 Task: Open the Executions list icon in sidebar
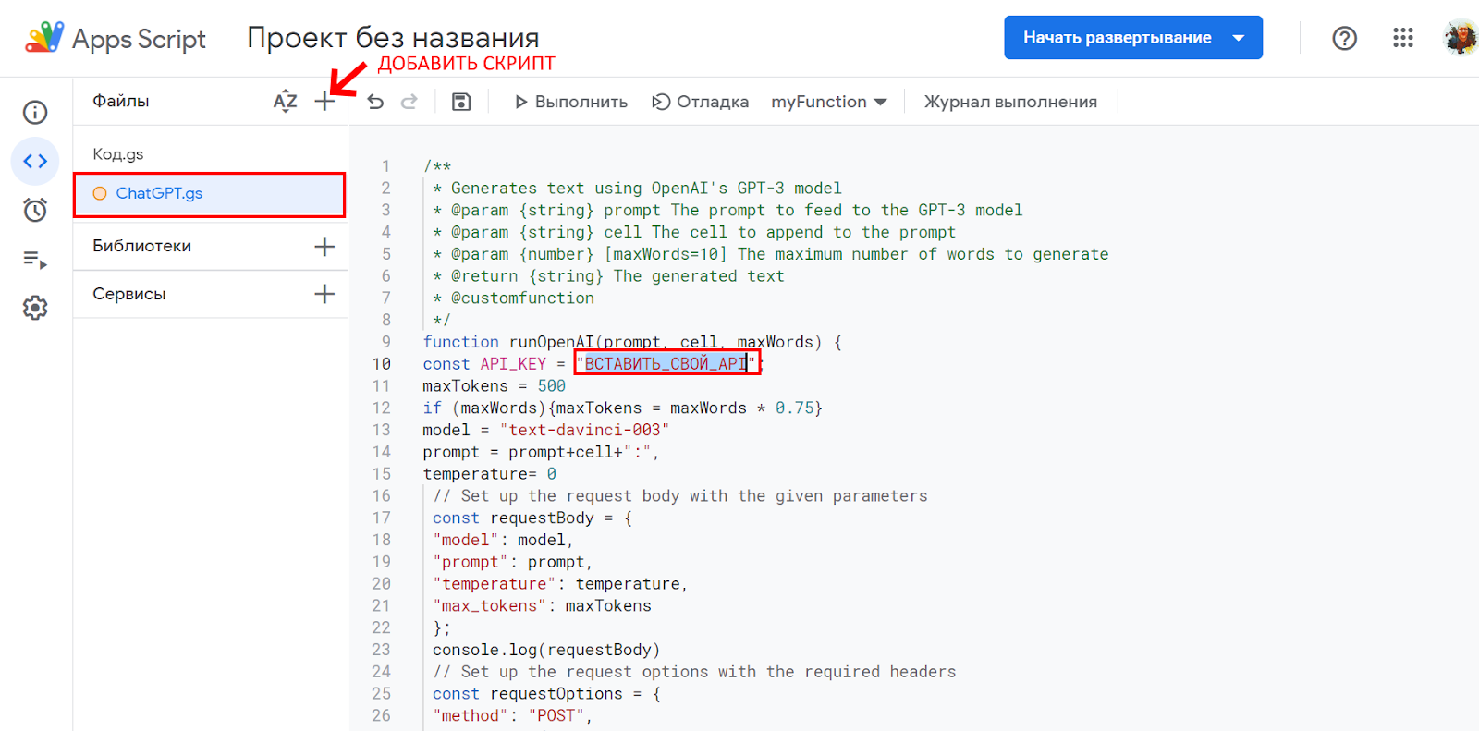click(x=35, y=260)
